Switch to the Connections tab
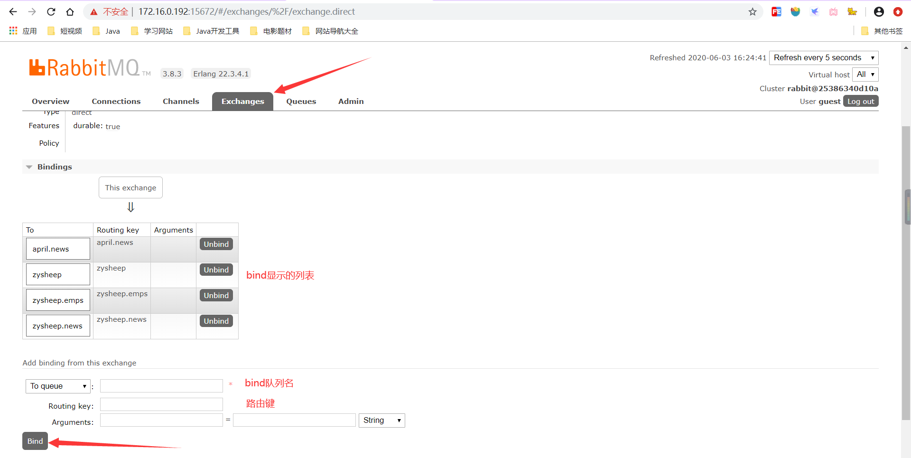 (x=116, y=102)
